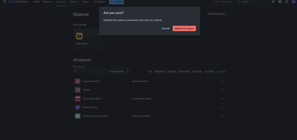Select the Archived filter tab
The height and width of the screenshot is (140, 297).
pyautogui.click(x=209, y=72)
